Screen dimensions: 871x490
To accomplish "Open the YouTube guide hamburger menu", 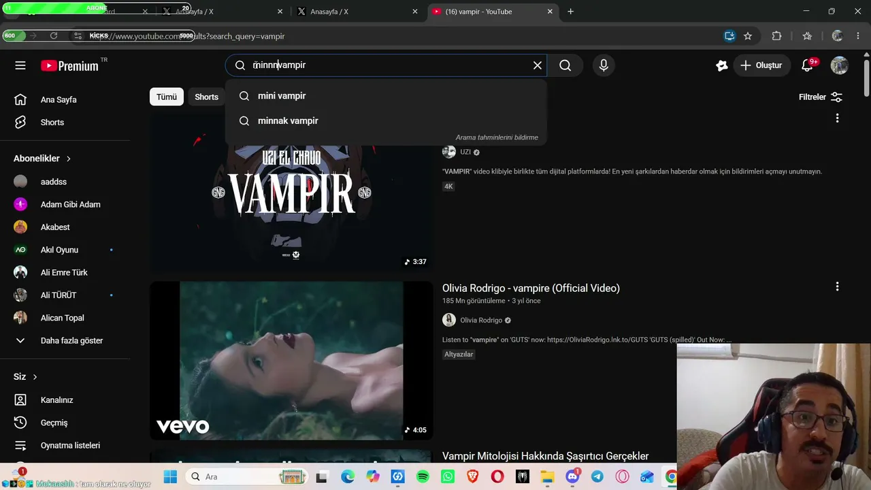I will 20,65.
